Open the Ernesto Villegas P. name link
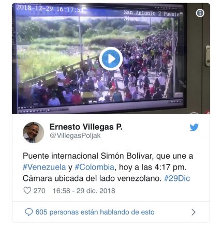 (86, 127)
